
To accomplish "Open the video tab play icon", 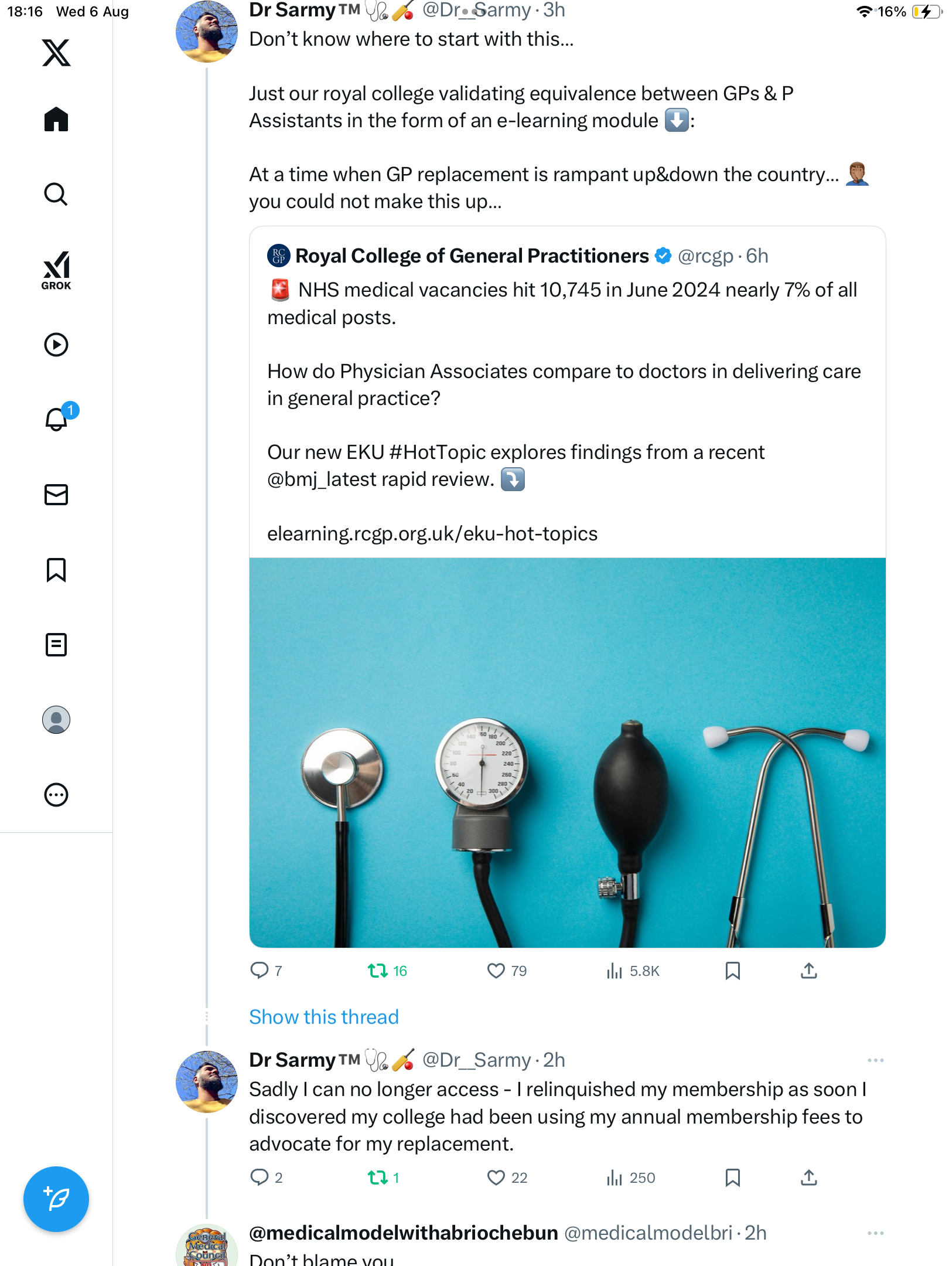I will [x=56, y=345].
